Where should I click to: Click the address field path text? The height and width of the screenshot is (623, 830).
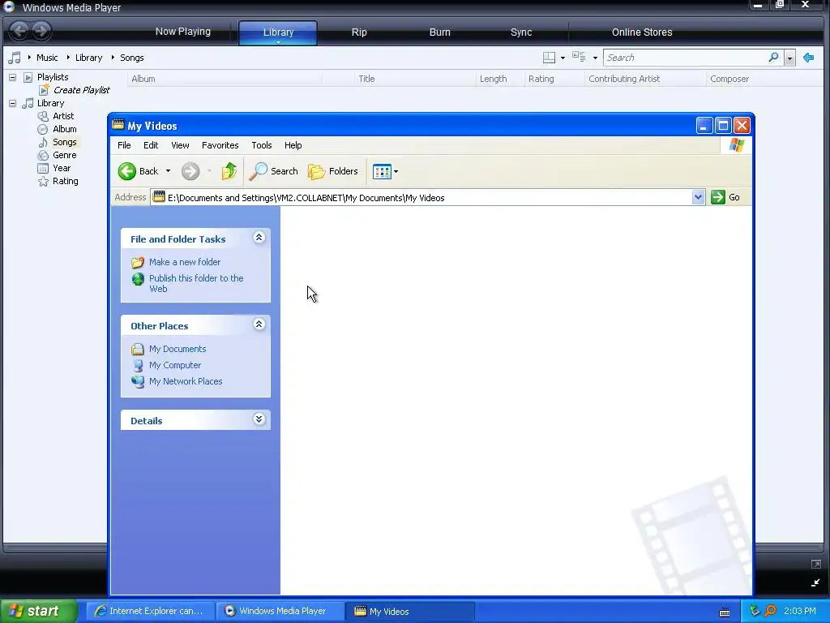point(306,198)
